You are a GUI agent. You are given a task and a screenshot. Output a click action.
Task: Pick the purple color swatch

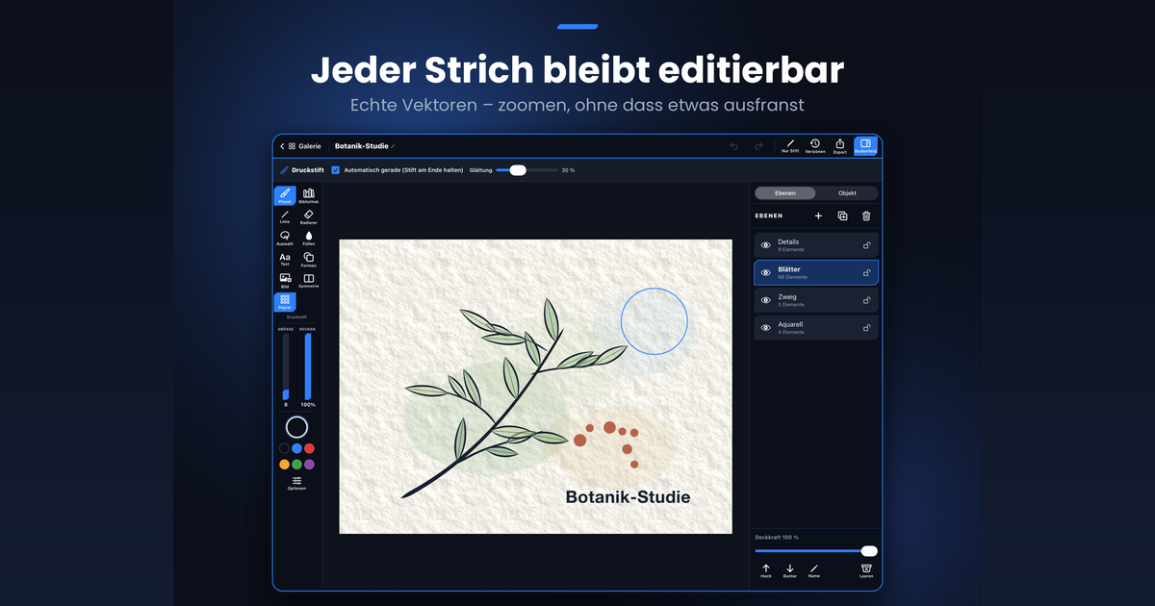309,465
